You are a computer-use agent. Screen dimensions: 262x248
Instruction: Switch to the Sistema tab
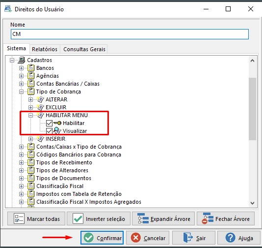pyautogui.click(x=16, y=48)
